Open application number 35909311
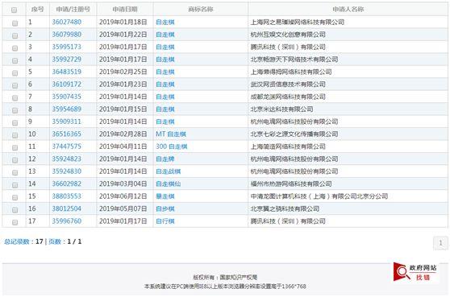Screen dimensions: 450x297 point(67,122)
